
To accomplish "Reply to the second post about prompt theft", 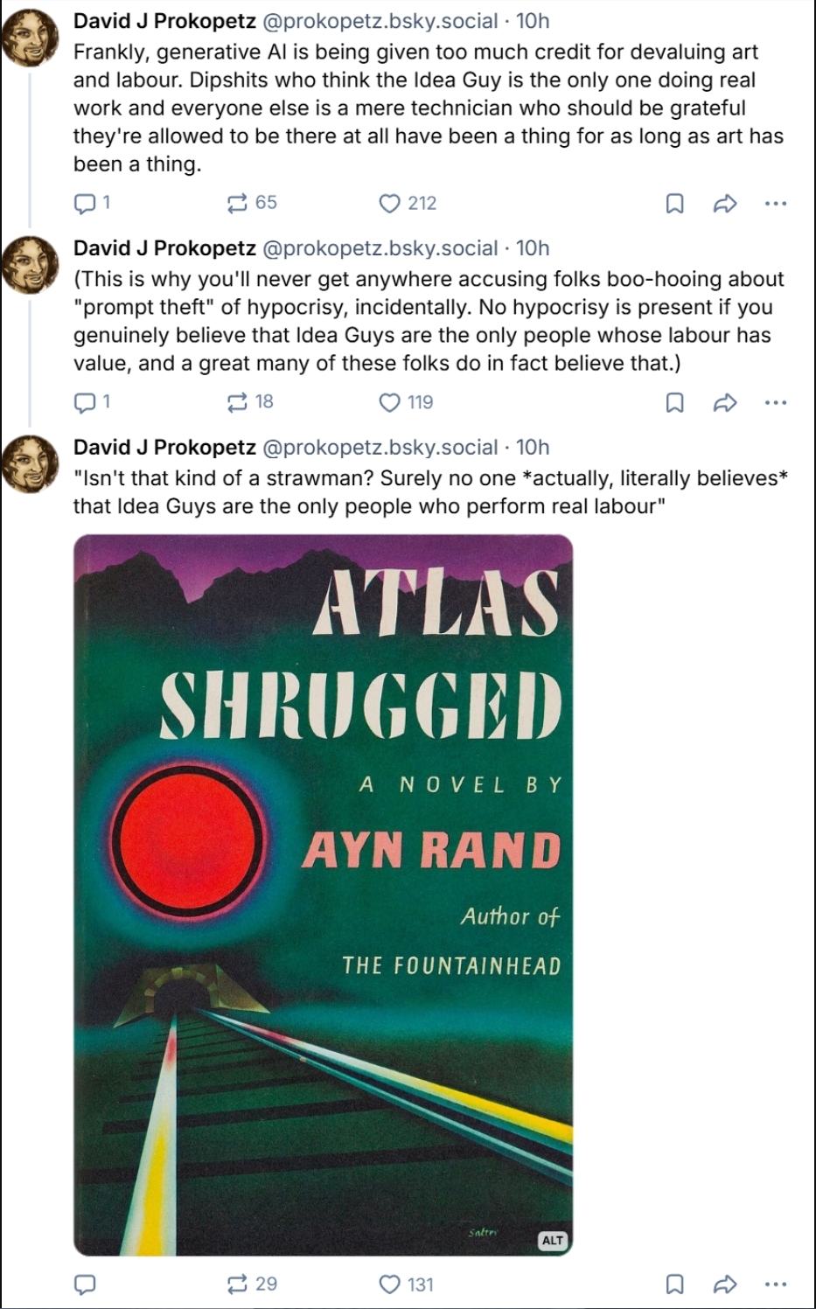I will (x=92, y=402).
